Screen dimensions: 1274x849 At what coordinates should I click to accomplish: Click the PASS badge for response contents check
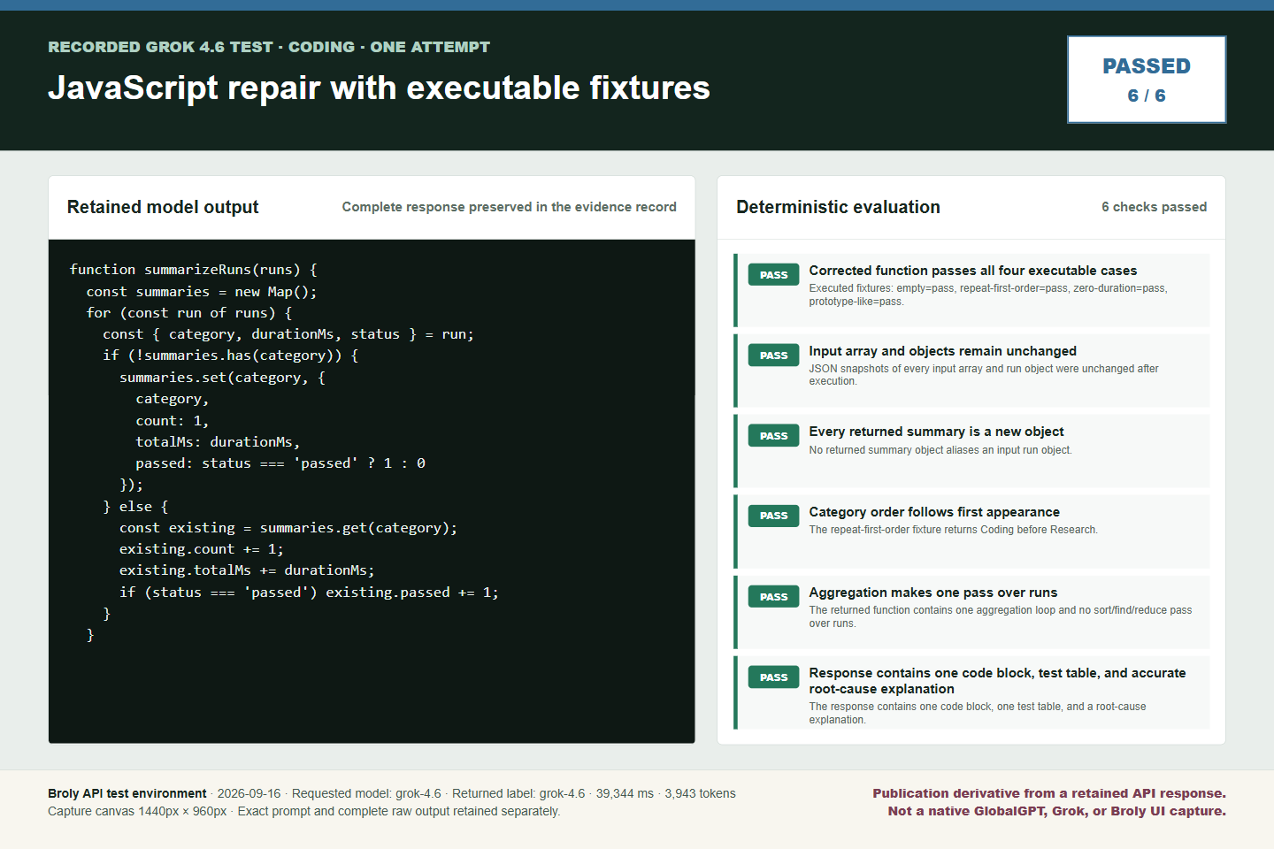(773, 677)
